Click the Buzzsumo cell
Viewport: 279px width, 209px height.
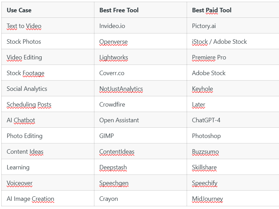click(x=233, y=151)
